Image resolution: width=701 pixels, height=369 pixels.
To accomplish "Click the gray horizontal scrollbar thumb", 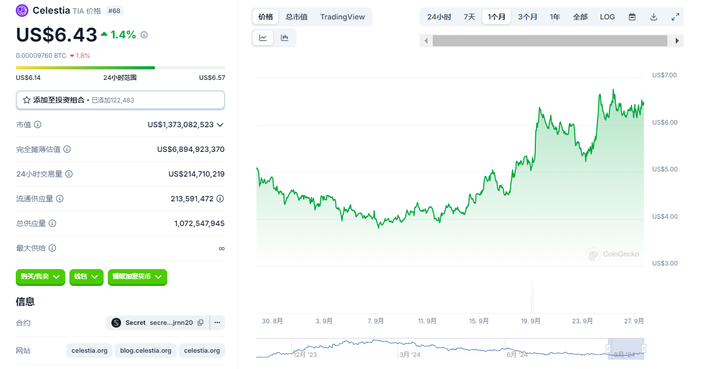I will click(550, 40).
